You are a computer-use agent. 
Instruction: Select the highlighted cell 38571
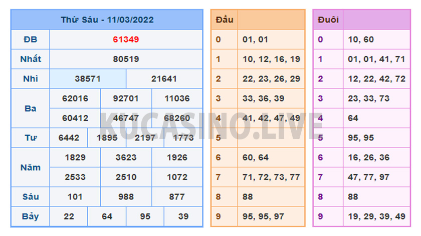click(x=88, y=79)
